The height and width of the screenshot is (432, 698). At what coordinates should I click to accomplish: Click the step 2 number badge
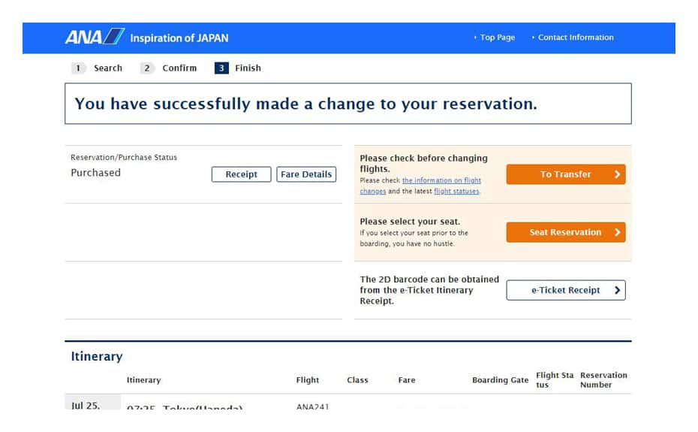(x=147, y=68)
